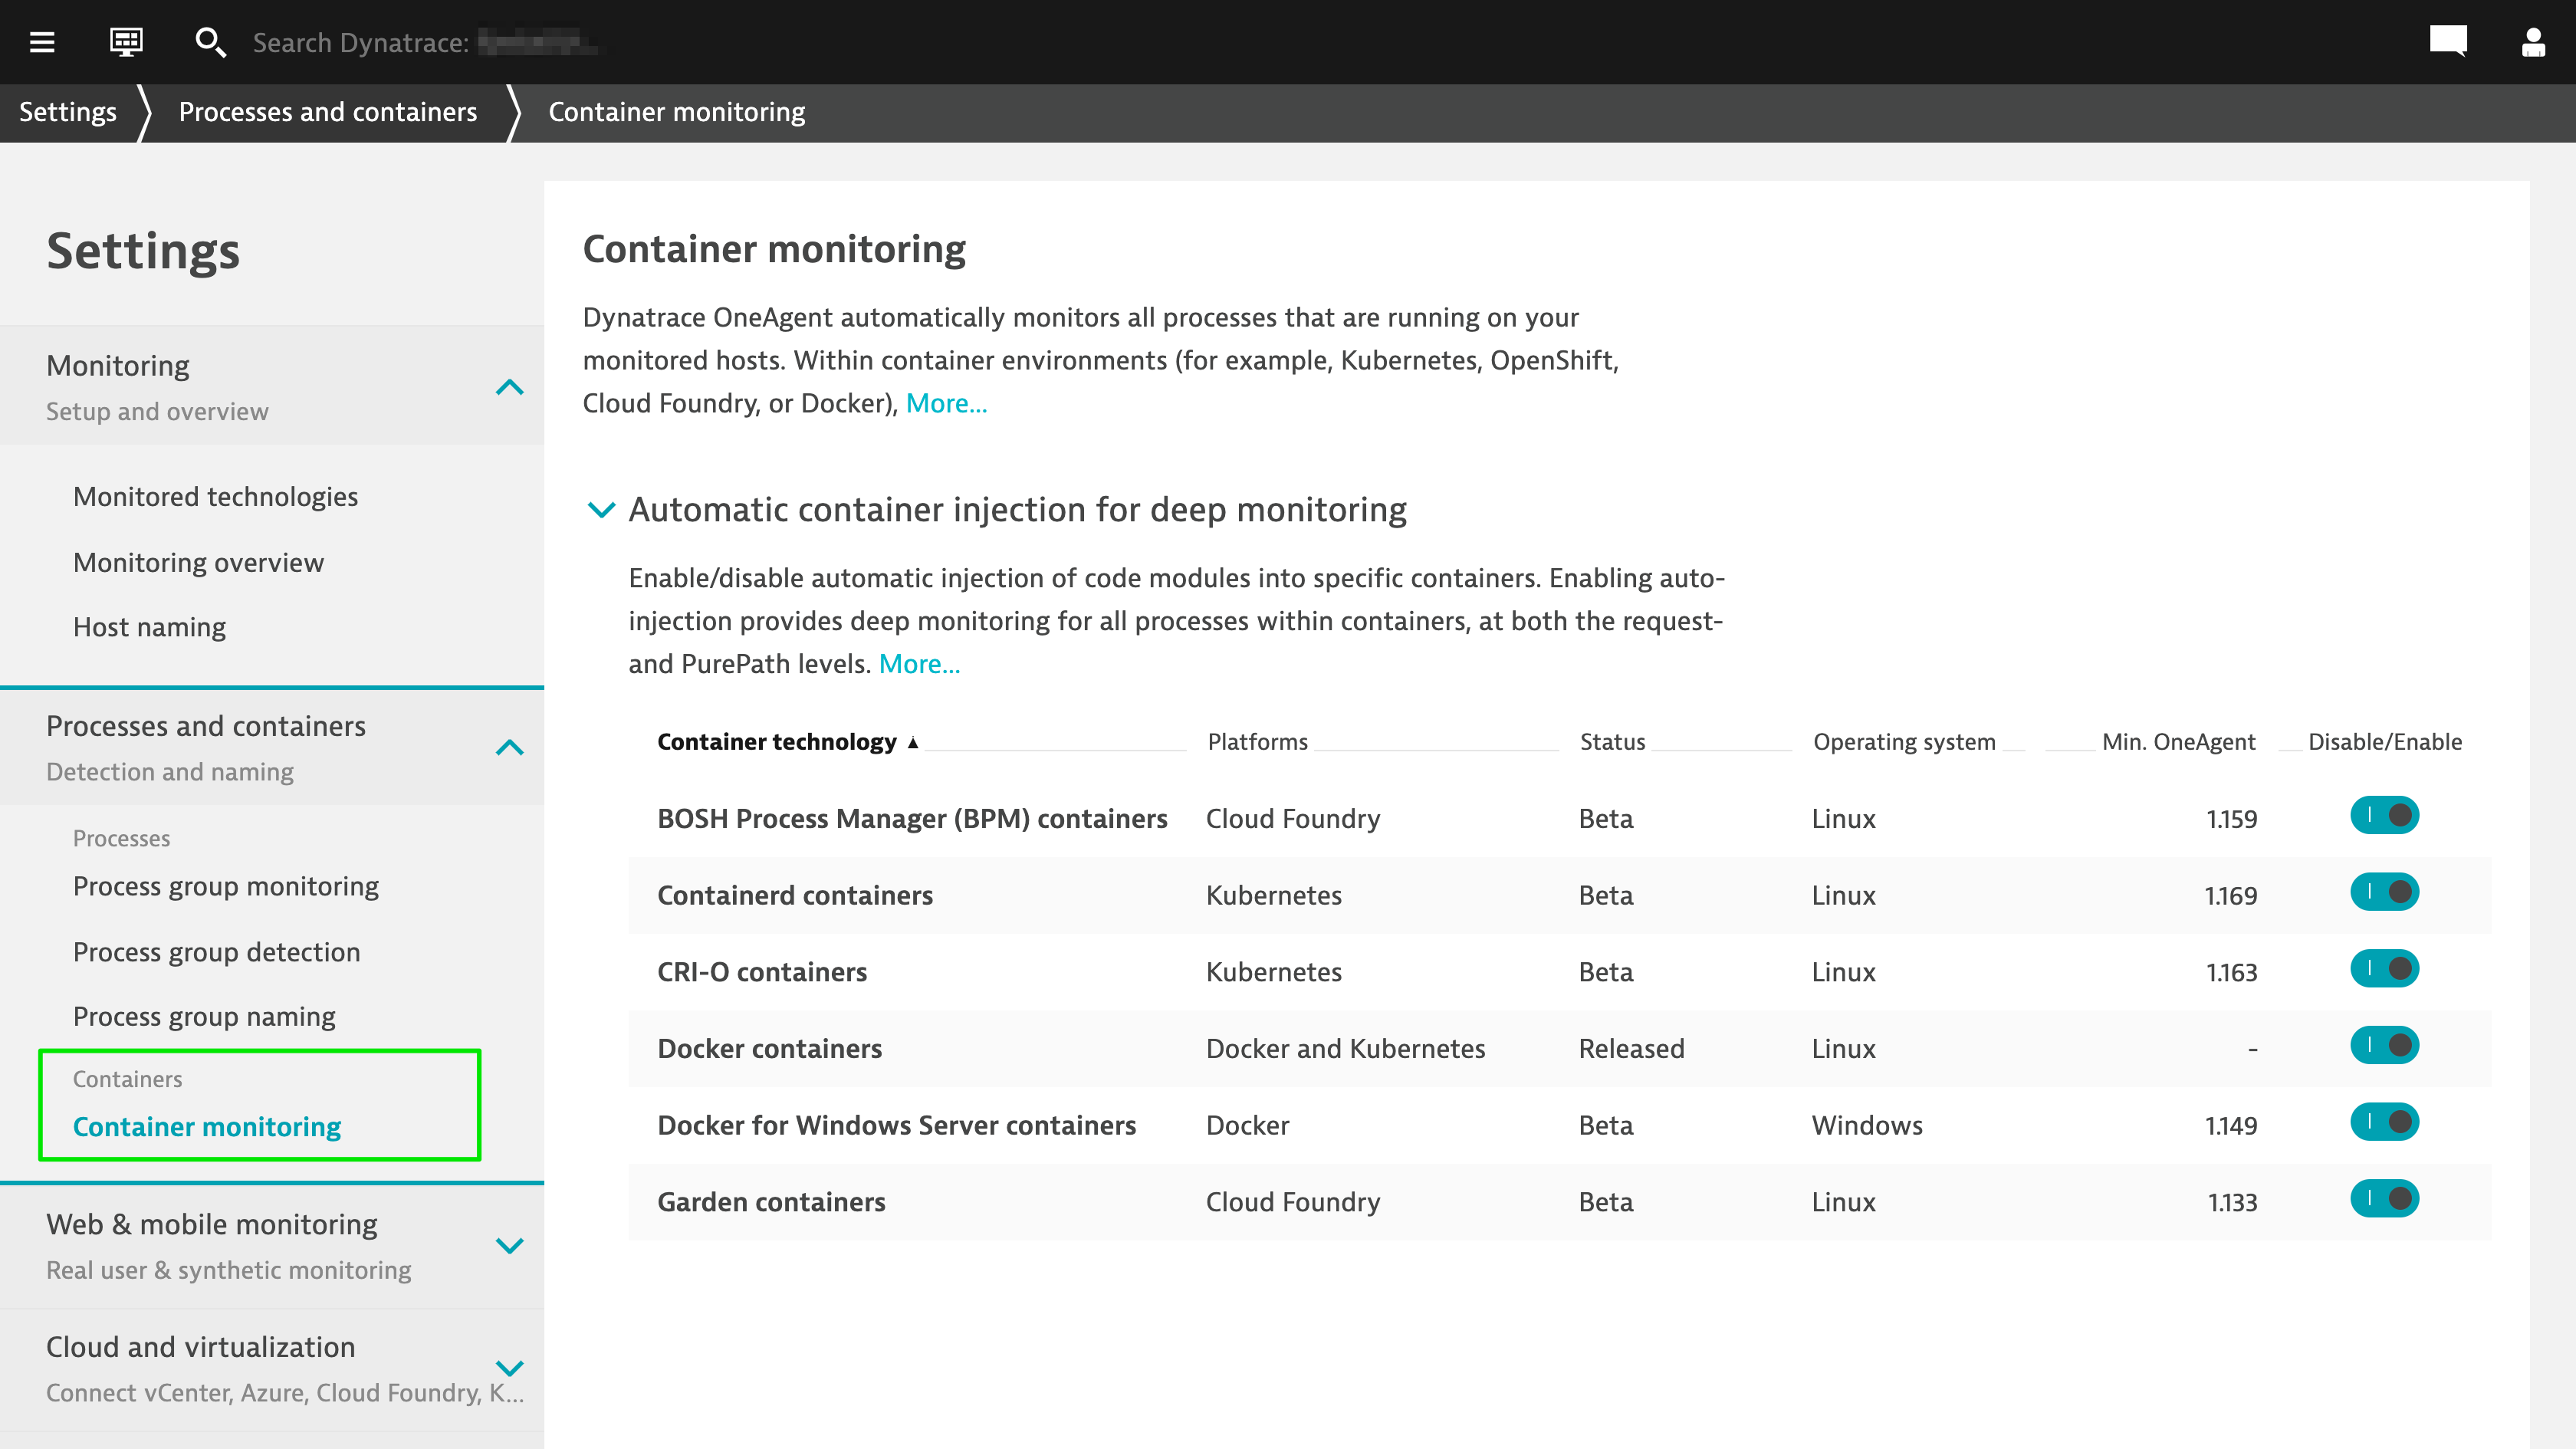Click the Windows operating system cell
2576x1449 pixels.
coord(1867,1125)
